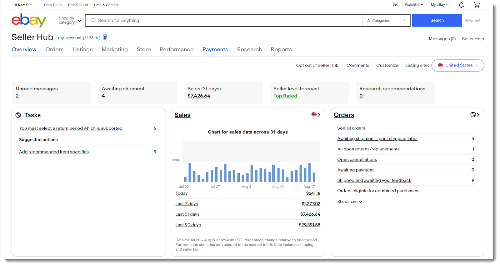This screenshot has height=266, width=500.
Task: Click the globe arrow icon in Orders panel
Action: coord(475,115)
